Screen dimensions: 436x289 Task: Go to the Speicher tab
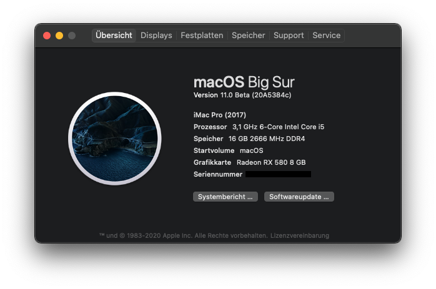[249, 36]
